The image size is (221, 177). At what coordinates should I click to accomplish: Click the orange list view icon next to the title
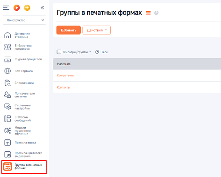coord(148,13)
